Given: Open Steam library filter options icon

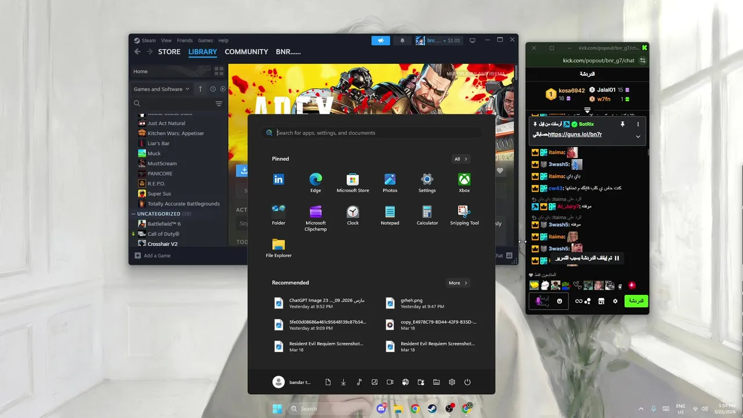Looking at the screenshot, I should (x=219, y=103).
